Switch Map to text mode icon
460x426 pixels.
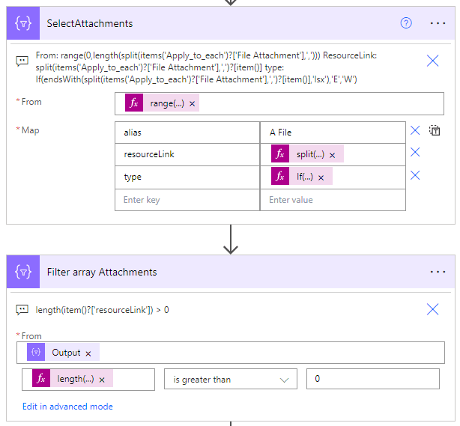click(435, 130)
